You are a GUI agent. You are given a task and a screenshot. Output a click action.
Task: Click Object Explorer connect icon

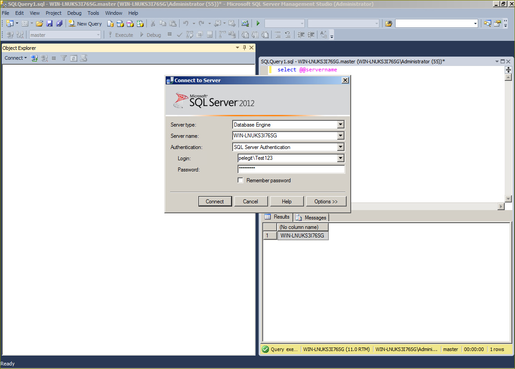point(34,58)
